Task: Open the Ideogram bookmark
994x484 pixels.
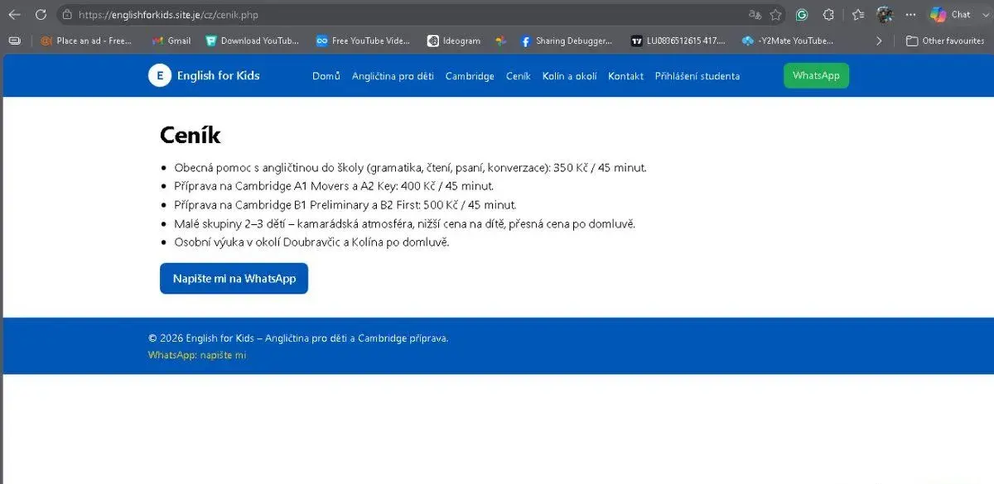Action: pos(454,41)
